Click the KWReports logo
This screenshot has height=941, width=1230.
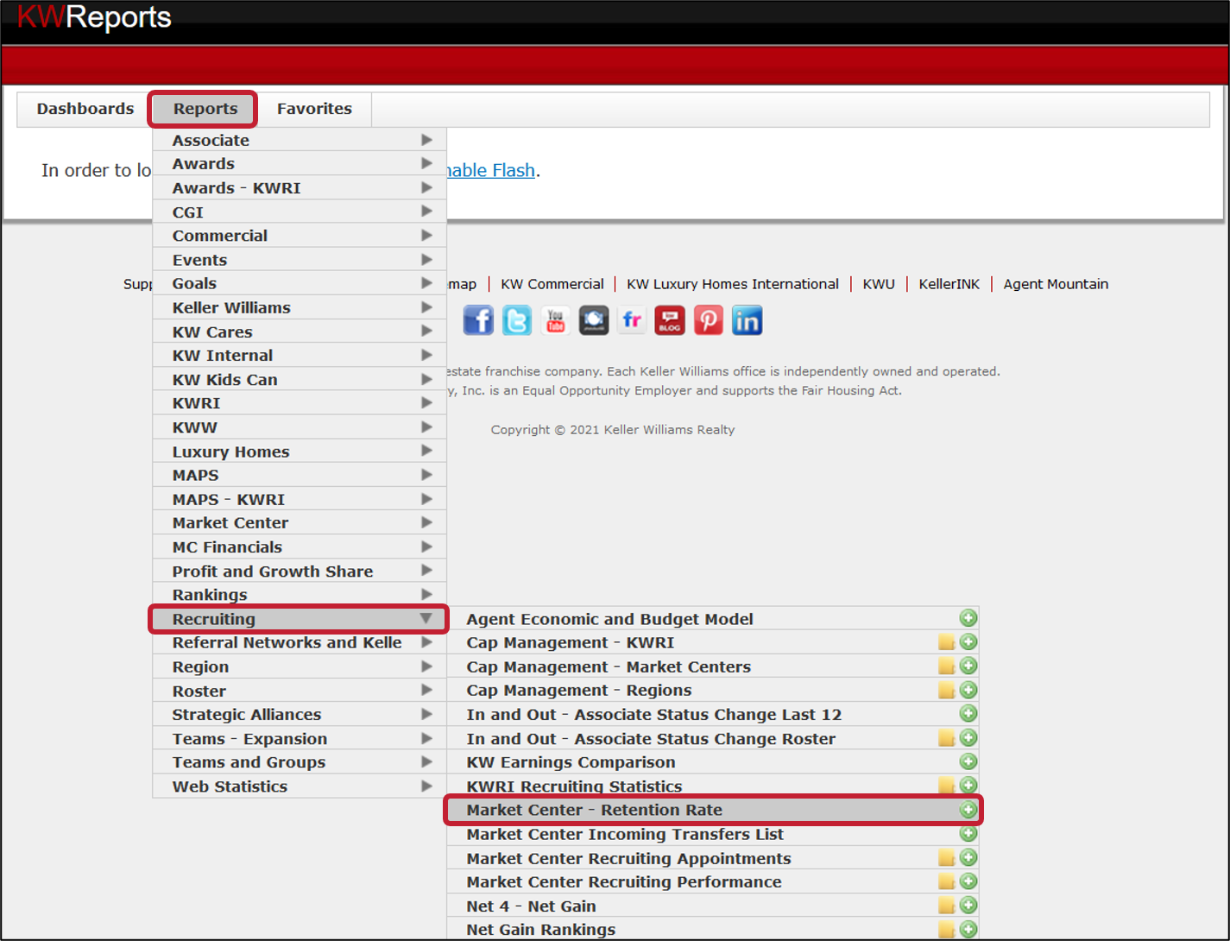(94, 17)
